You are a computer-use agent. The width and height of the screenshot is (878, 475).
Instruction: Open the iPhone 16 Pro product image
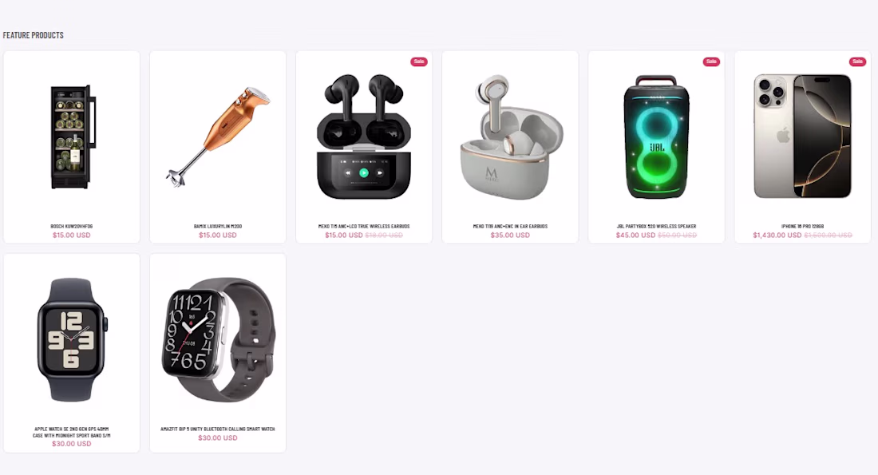[x=802, y=137]
